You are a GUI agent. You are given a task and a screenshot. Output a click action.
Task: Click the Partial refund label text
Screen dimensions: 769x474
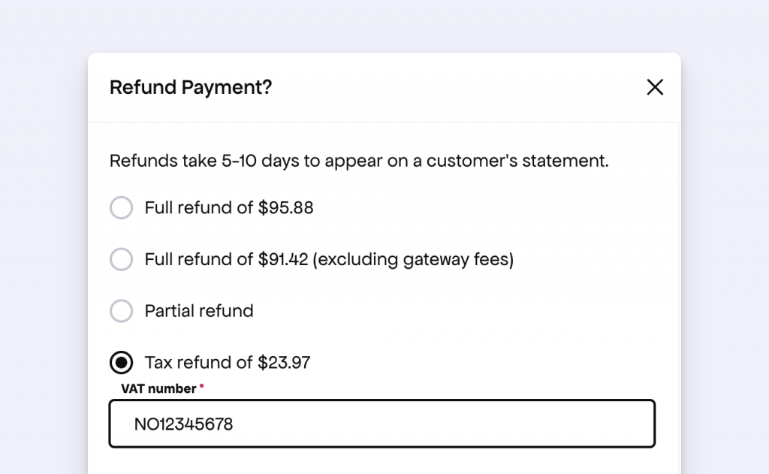198,311
